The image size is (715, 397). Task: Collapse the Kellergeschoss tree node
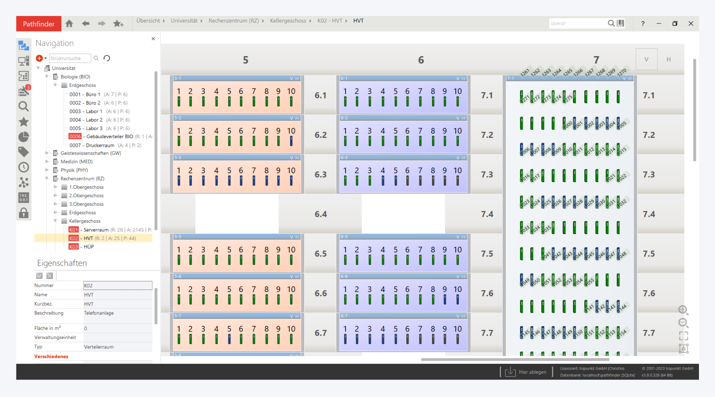55,221
